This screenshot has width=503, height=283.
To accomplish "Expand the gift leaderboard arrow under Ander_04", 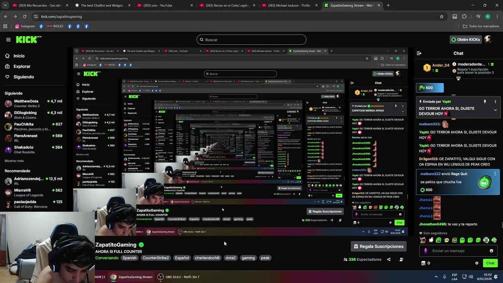I will pos(458,79).
